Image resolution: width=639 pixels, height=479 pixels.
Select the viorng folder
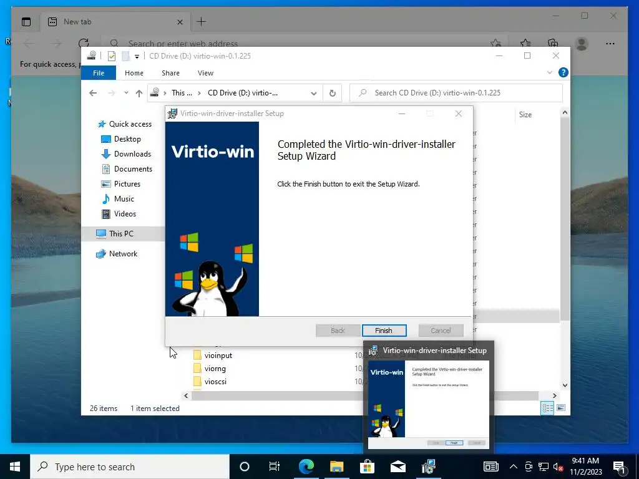click(x=210, y=369)
